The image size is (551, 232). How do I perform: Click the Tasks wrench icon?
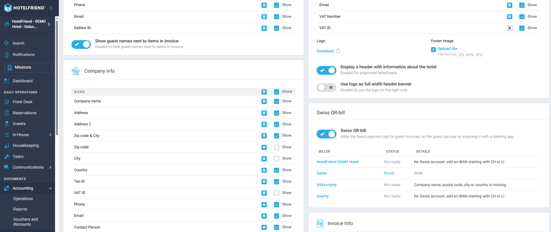tap(7, 157)
